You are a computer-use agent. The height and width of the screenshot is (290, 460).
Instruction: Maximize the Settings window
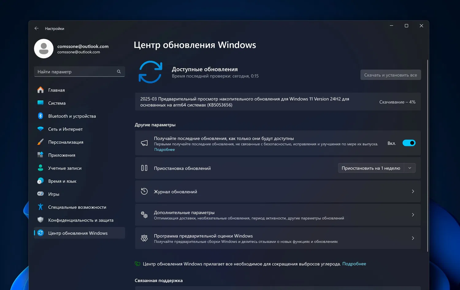(406, 26)
